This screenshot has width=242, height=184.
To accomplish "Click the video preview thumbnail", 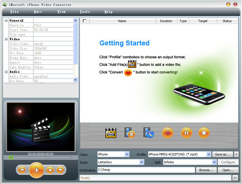I will coord(41,127).
